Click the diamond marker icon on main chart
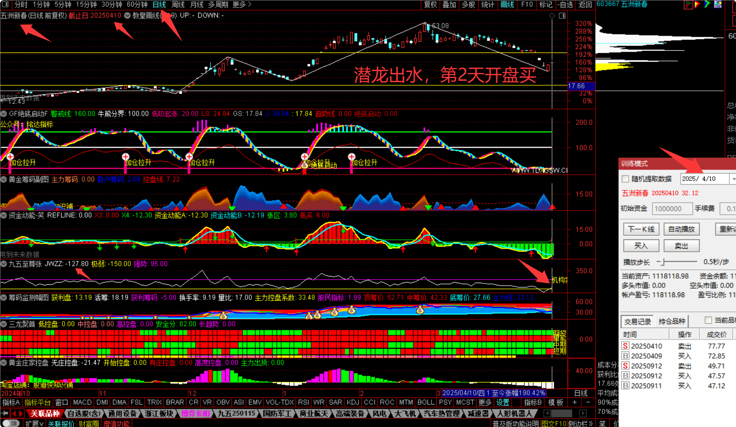736x427 pixels. (x=552, y=16)
